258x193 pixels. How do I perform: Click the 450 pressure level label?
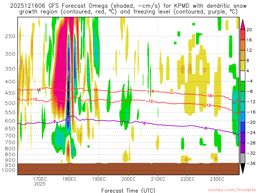tap(10, 93)
